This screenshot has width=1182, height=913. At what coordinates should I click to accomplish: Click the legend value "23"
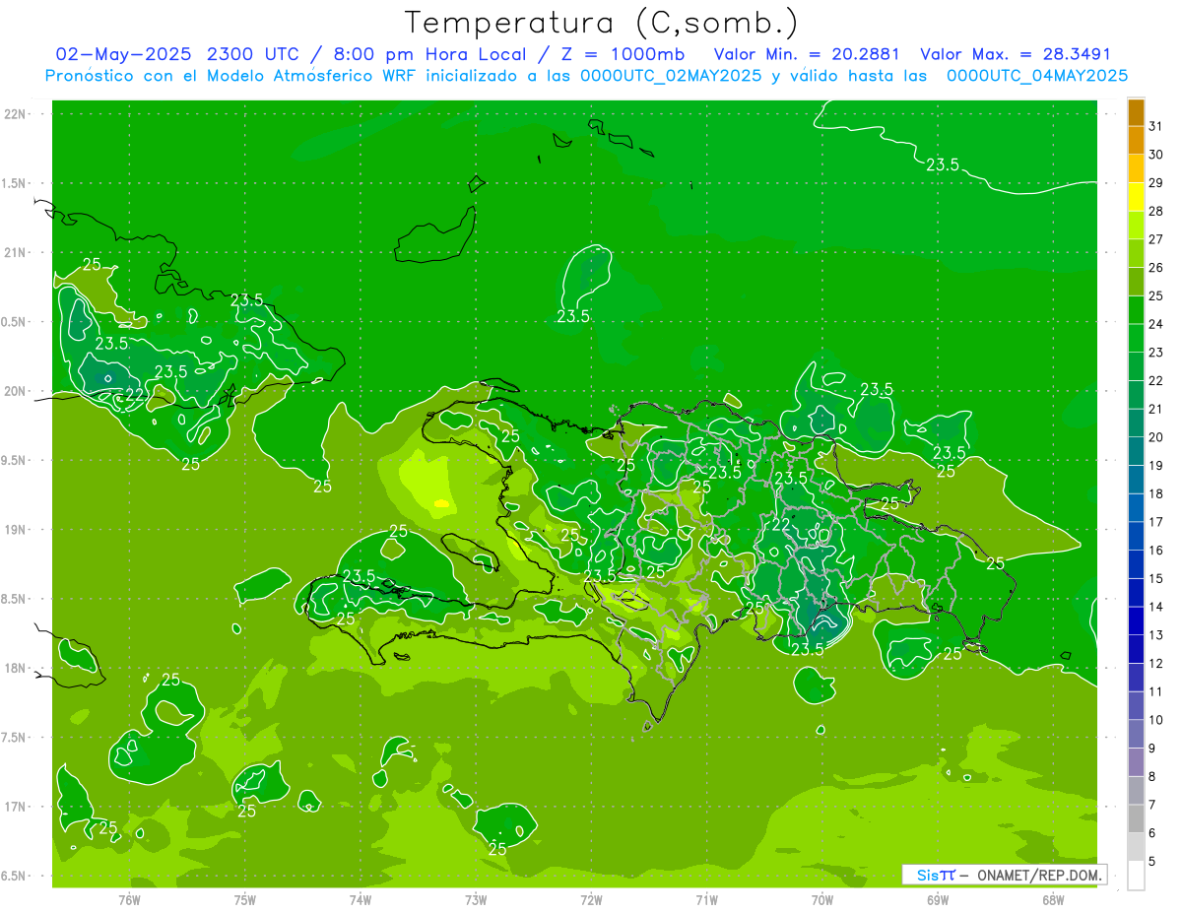coord(1156,353)
